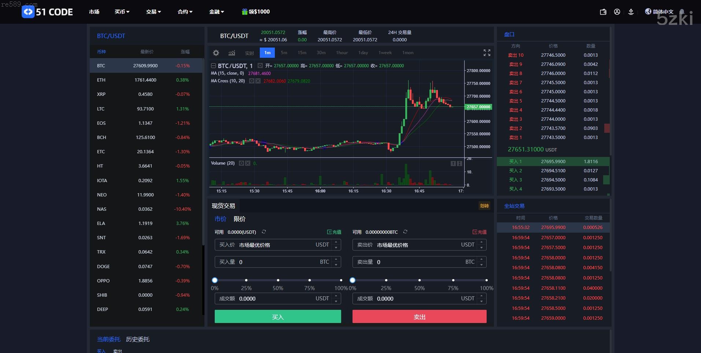Open the 历史委托 history orders tab

pyautogui.click(x=138, y=339)
